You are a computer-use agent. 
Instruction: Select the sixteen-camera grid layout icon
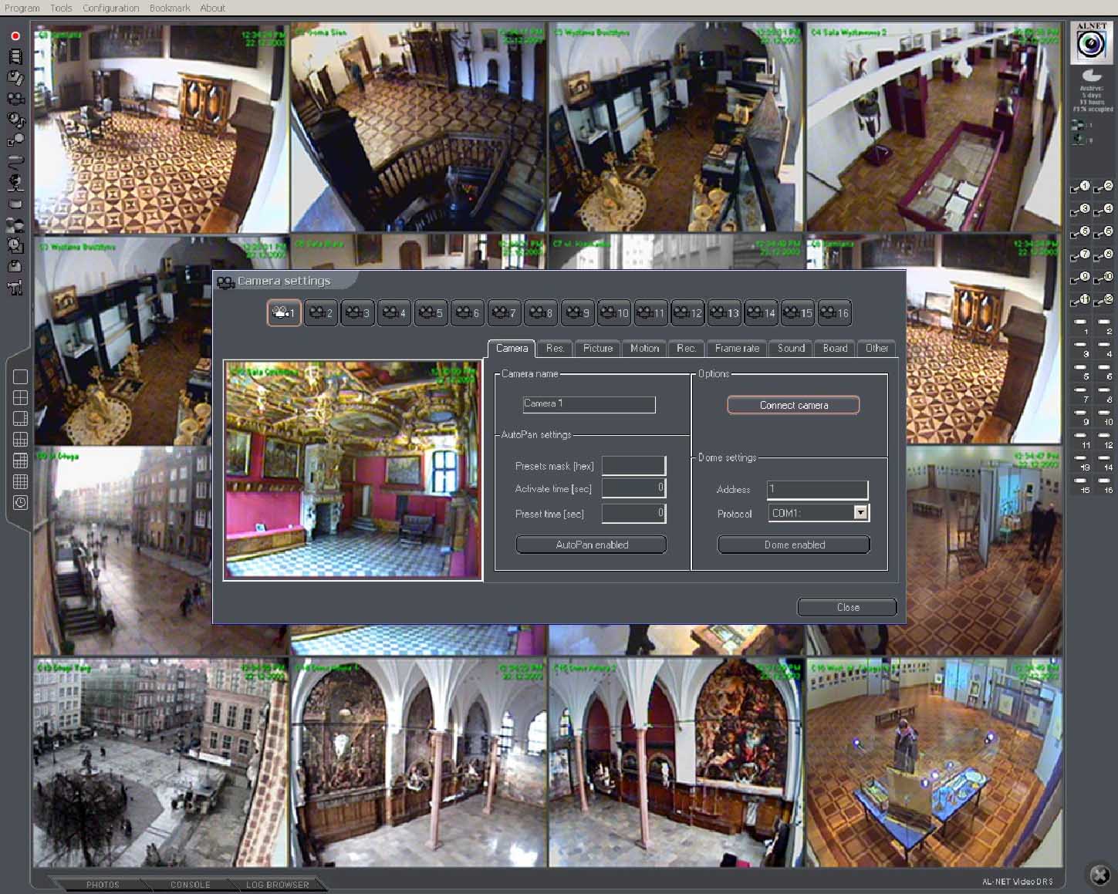pyautogui.click(x=21, y=481)
